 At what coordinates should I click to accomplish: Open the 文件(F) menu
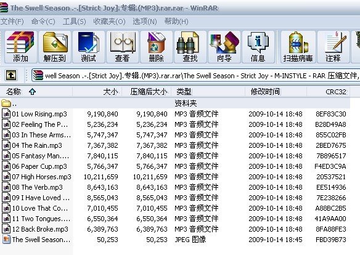click(x=12, y=22)
